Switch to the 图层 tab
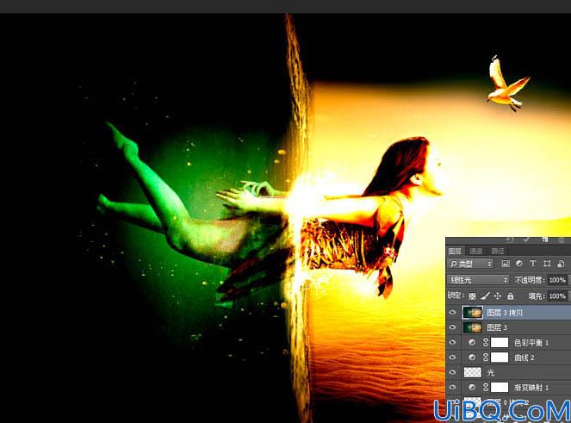The image size is (571, 423). (x=455, y=251)
